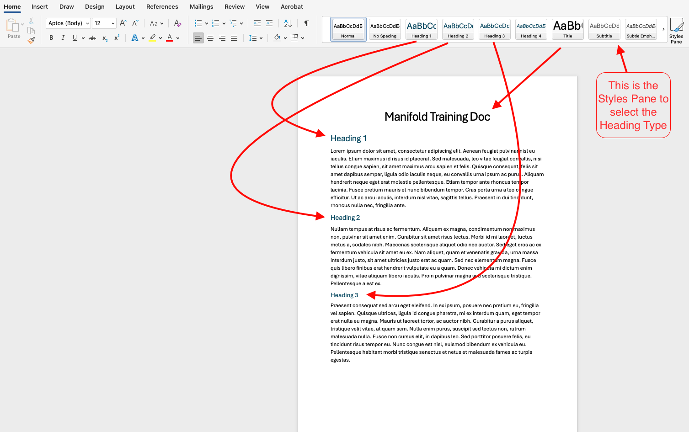Apply superscript formatting
This screenshot has height=432, width=689.
(x=116, y=38)
